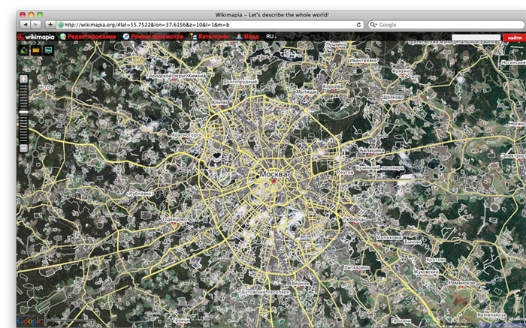Click the Москва city label on map
Image resolution: width=526 pixels, height=328 pixels.
tap(273, 175)
